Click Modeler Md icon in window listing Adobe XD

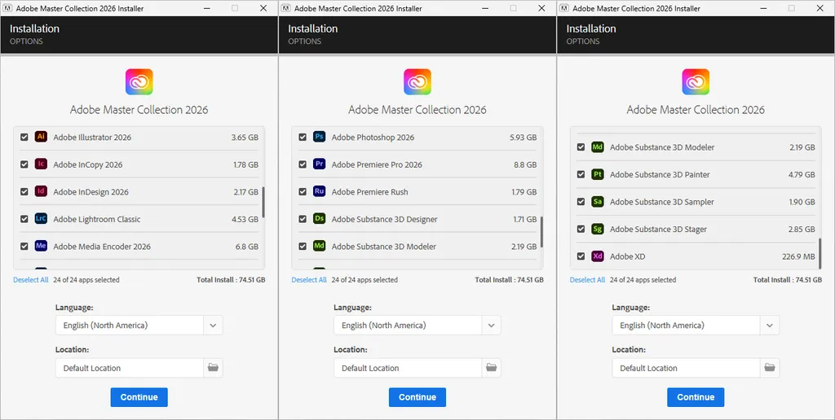598,147
